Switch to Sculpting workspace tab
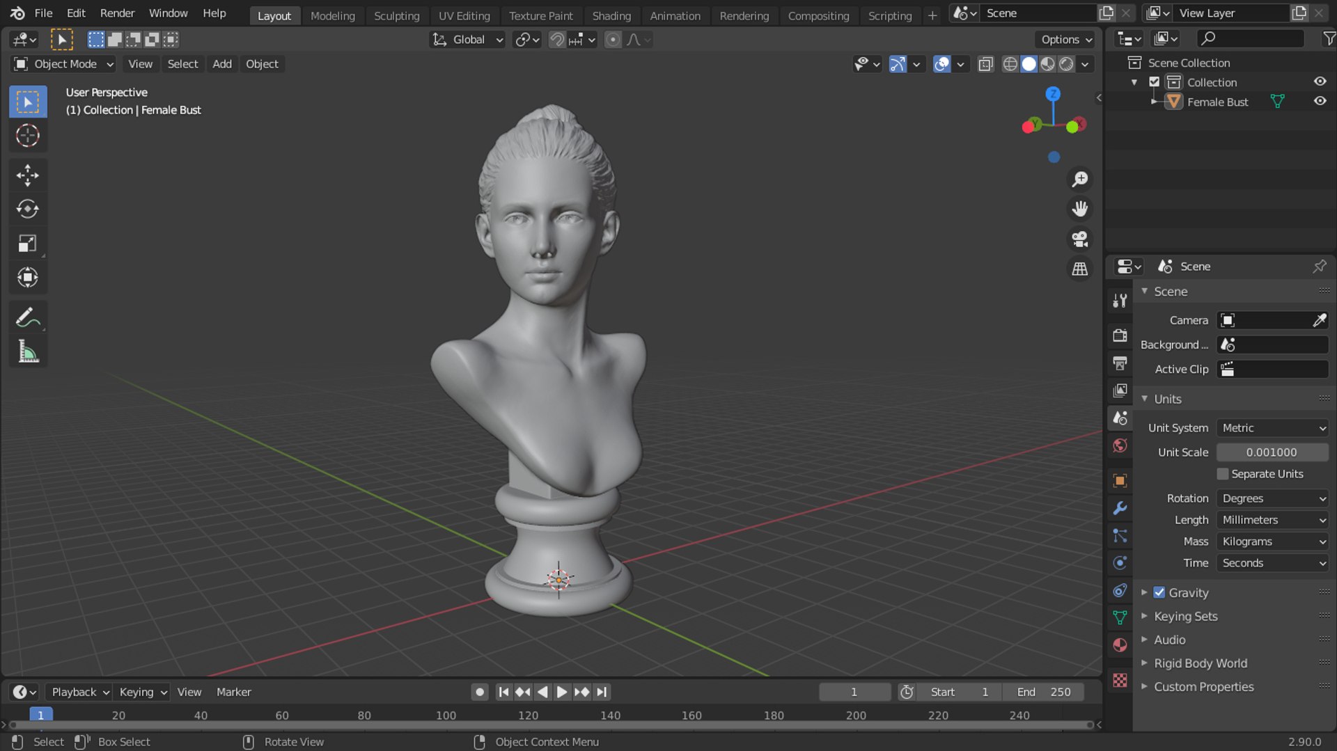 coord(396,15)
